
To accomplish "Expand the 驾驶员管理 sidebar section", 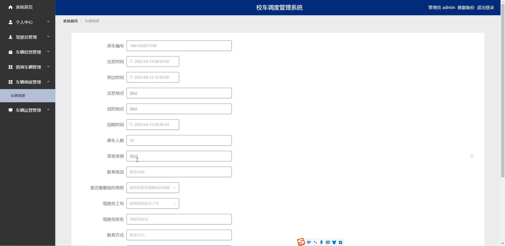I will (x=28, y=37).
